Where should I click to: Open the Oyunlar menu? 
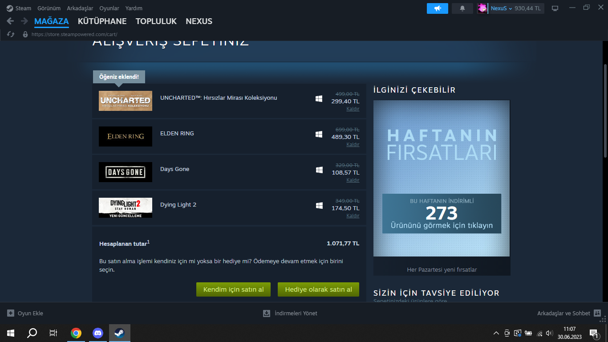pos(109,8)
